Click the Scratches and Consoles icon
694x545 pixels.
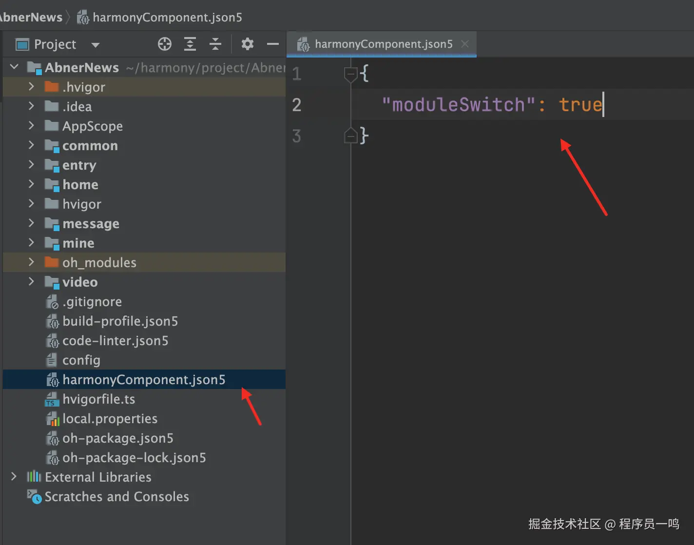(x=34, y=496)
